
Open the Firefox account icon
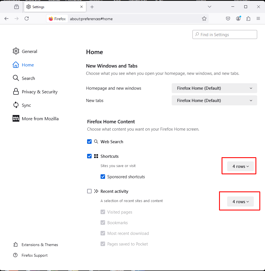click(238, 19)
